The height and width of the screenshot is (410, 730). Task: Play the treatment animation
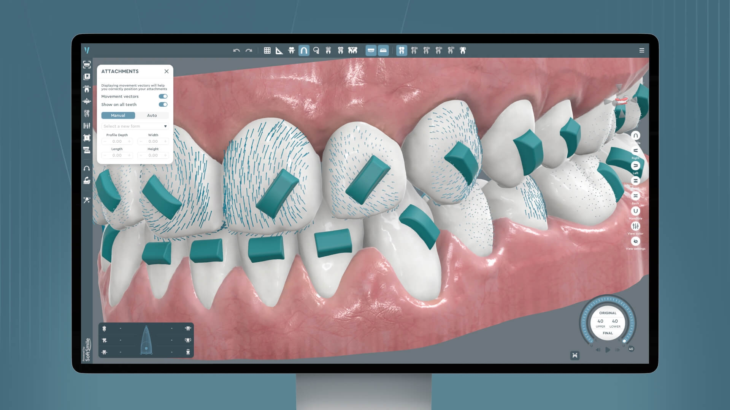(x=608, y=350)
